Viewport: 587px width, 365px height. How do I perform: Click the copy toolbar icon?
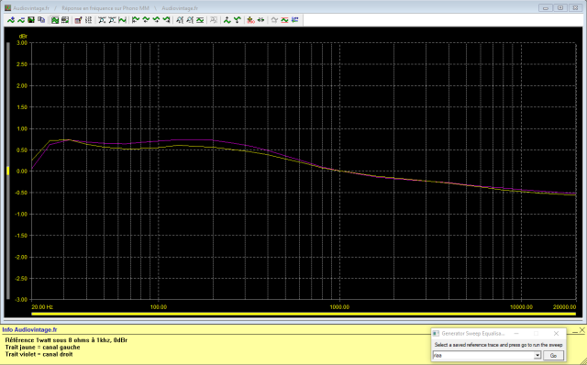point(41,20)
